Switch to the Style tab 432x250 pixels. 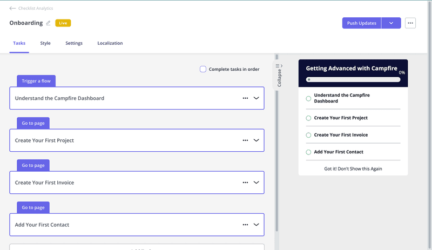(45, 43)
